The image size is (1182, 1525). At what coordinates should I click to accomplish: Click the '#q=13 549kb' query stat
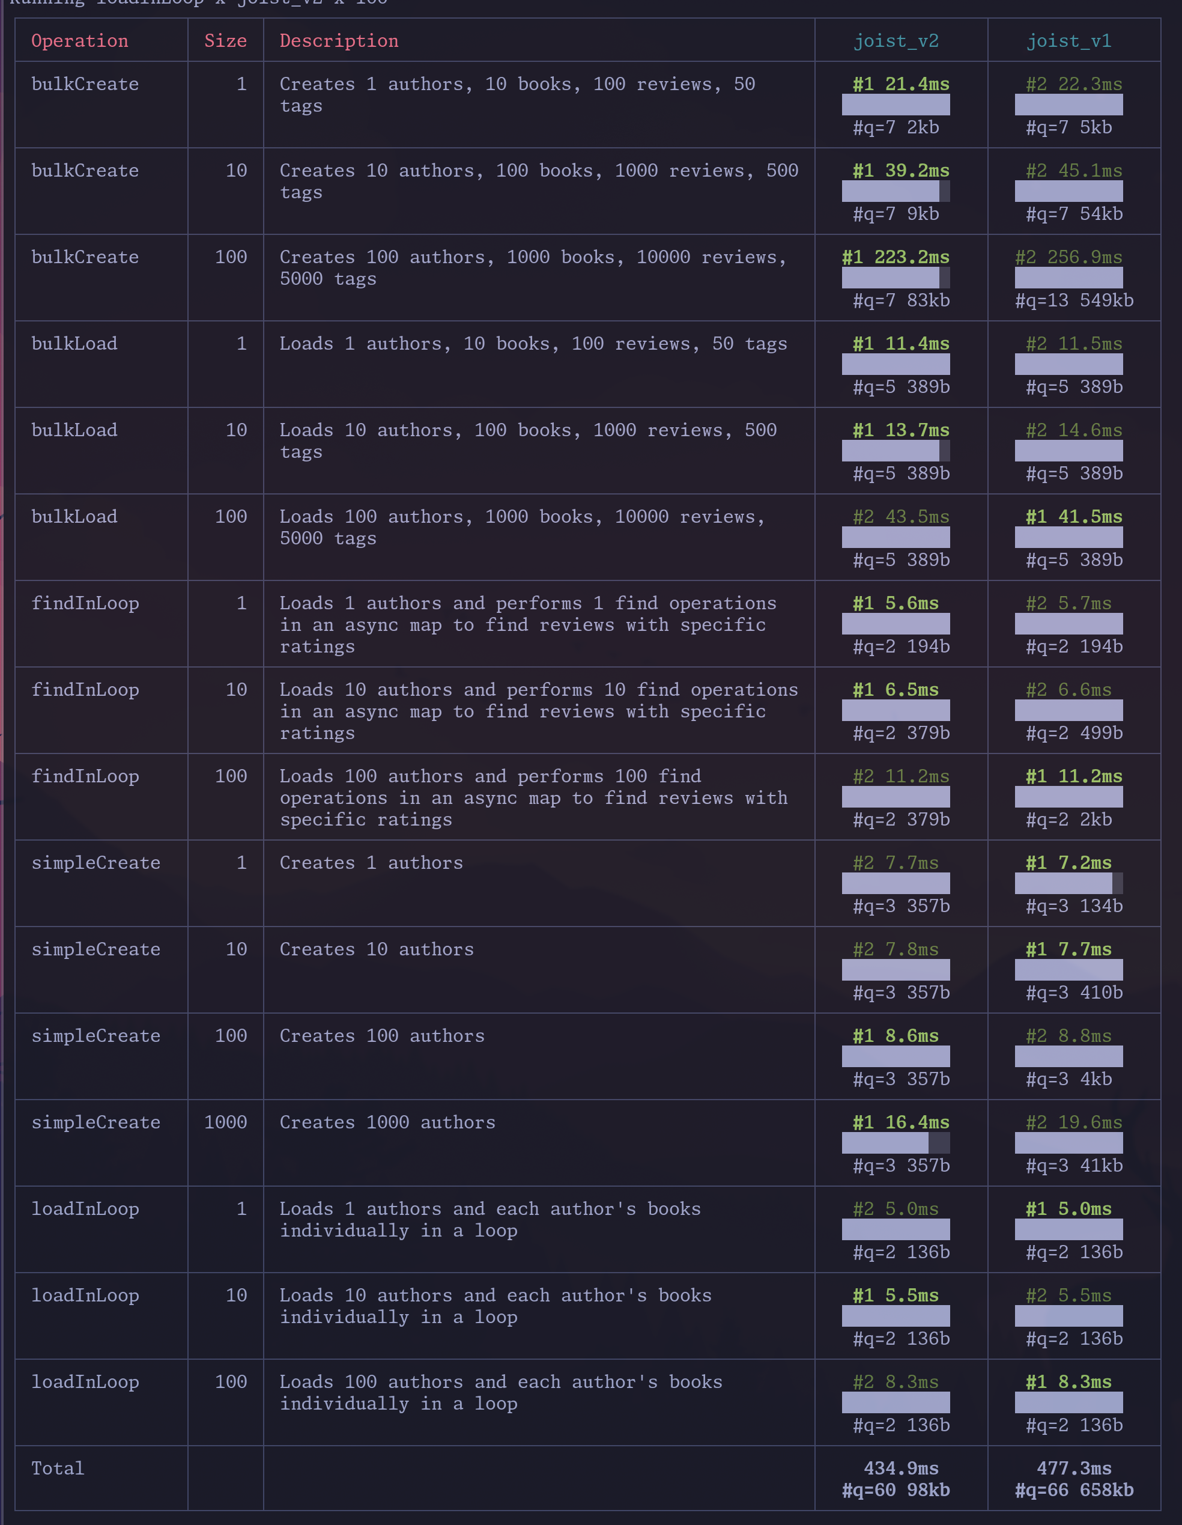tap(1074, 300)
